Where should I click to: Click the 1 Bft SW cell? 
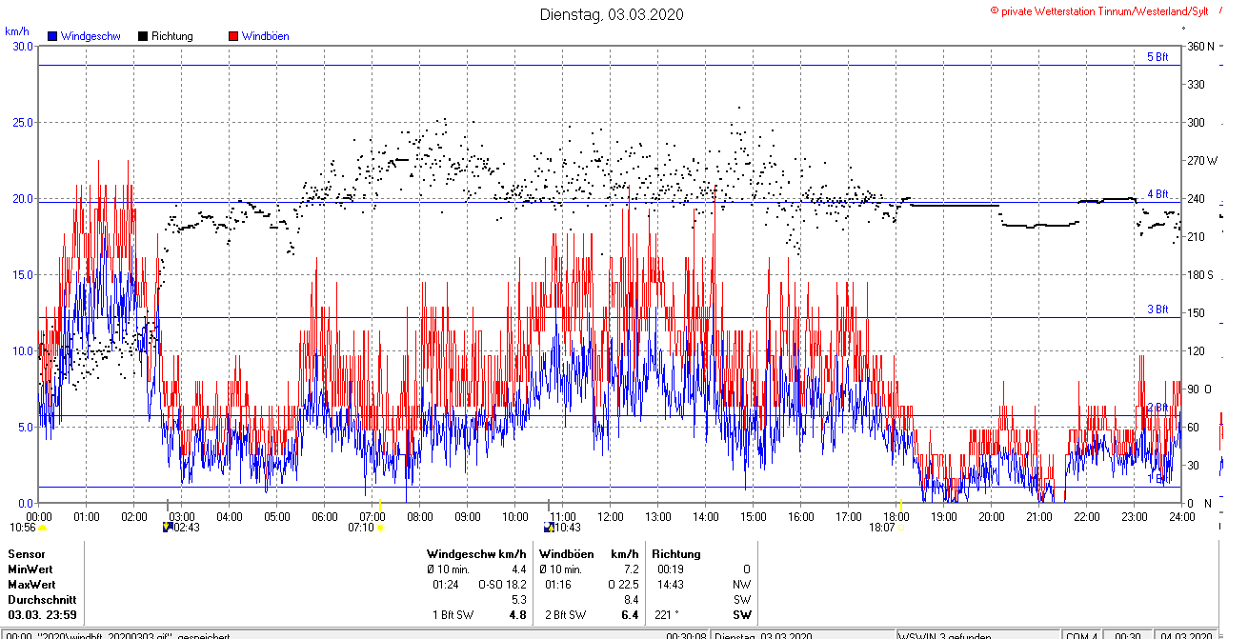(x=453, y=615)
